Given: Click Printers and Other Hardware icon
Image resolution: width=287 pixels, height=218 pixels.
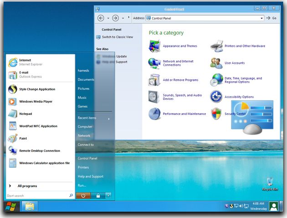Looking at the screenshot, I should [x=216, y=46].
